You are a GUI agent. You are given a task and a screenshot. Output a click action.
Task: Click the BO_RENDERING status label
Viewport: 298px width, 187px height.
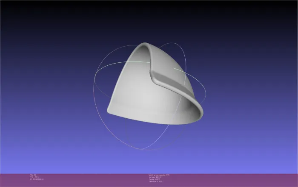(37, 179)
